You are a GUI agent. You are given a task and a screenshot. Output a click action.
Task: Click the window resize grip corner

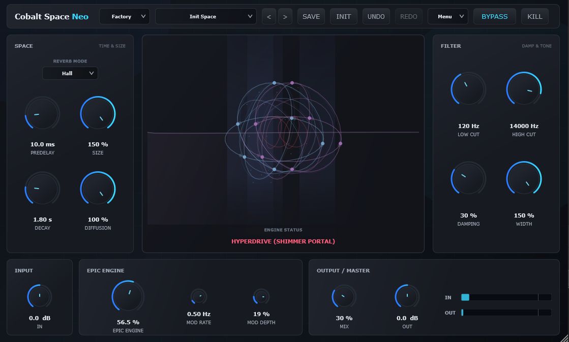[x=564, y=337]
